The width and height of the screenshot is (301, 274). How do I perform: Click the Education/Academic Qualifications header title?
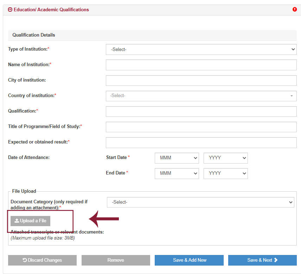point(51,10)
